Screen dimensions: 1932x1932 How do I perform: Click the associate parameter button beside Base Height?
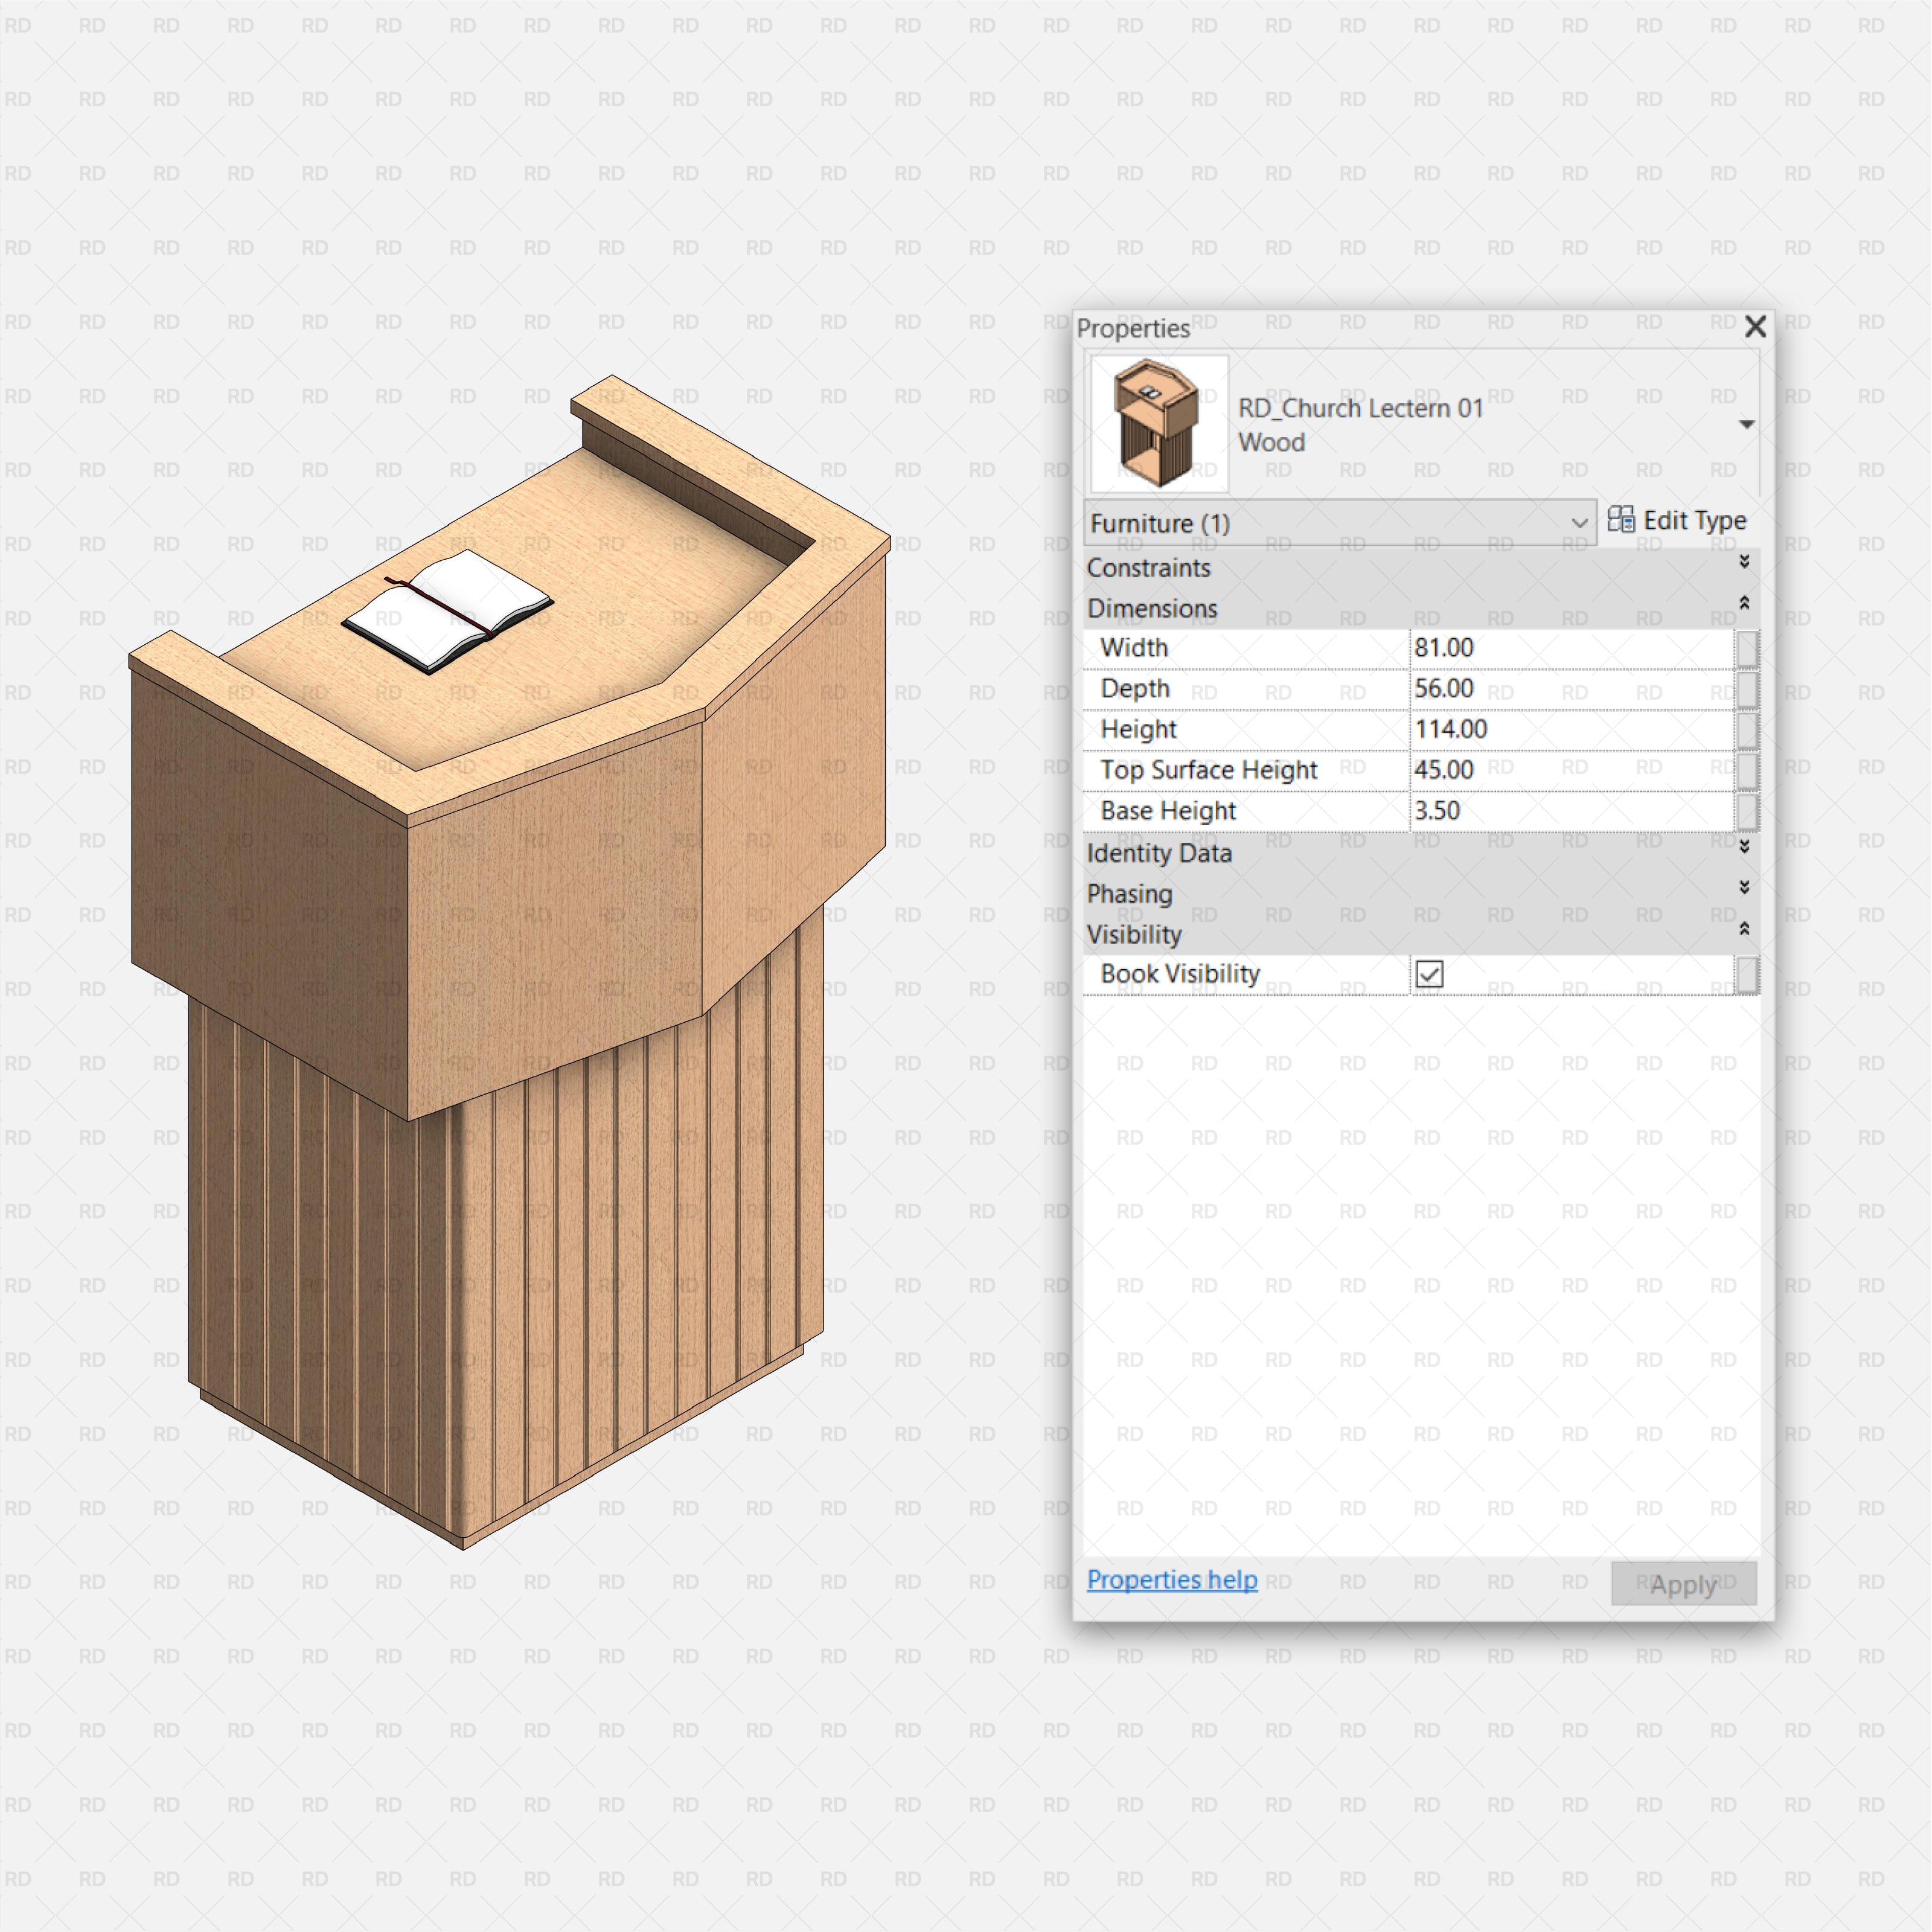tap(1749, 811)
